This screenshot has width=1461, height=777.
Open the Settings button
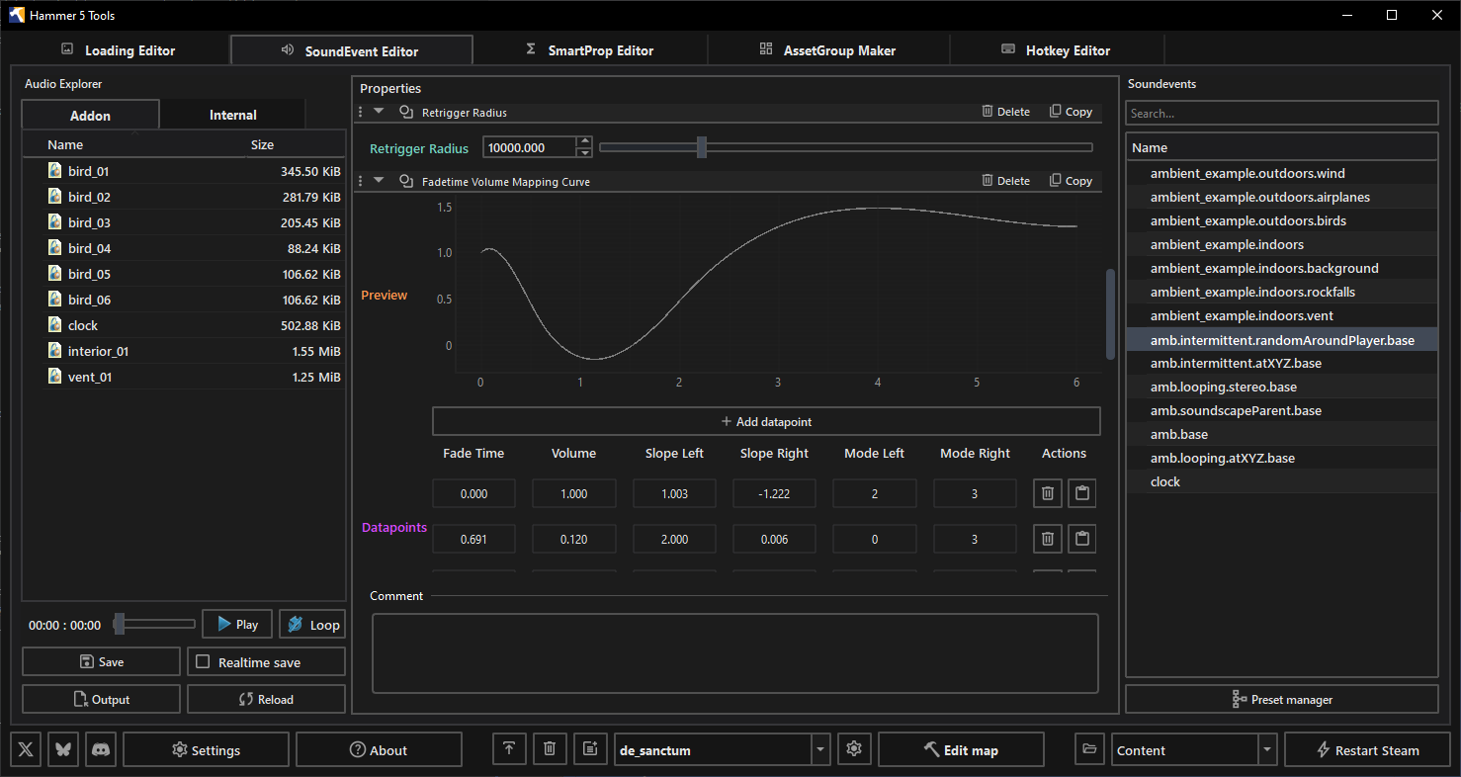pyautogui.click(x=206, y=749)
